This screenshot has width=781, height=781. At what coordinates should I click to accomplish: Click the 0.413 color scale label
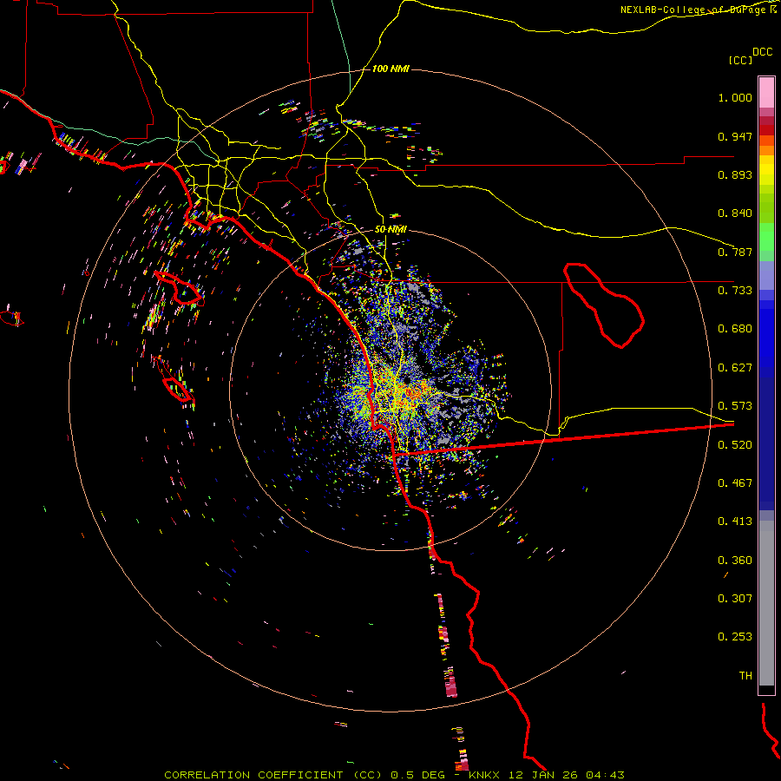[x=735, y=522]
